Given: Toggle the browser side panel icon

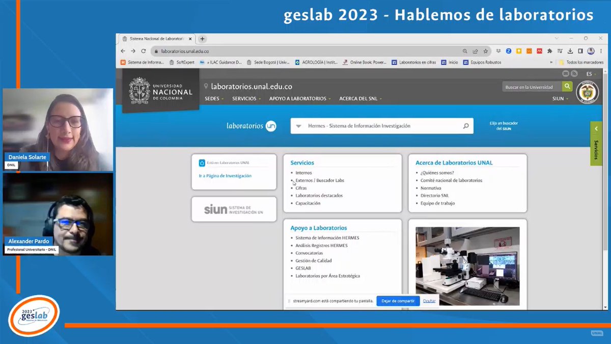Looking at the screenshot, I should click(x=580, y=51).
